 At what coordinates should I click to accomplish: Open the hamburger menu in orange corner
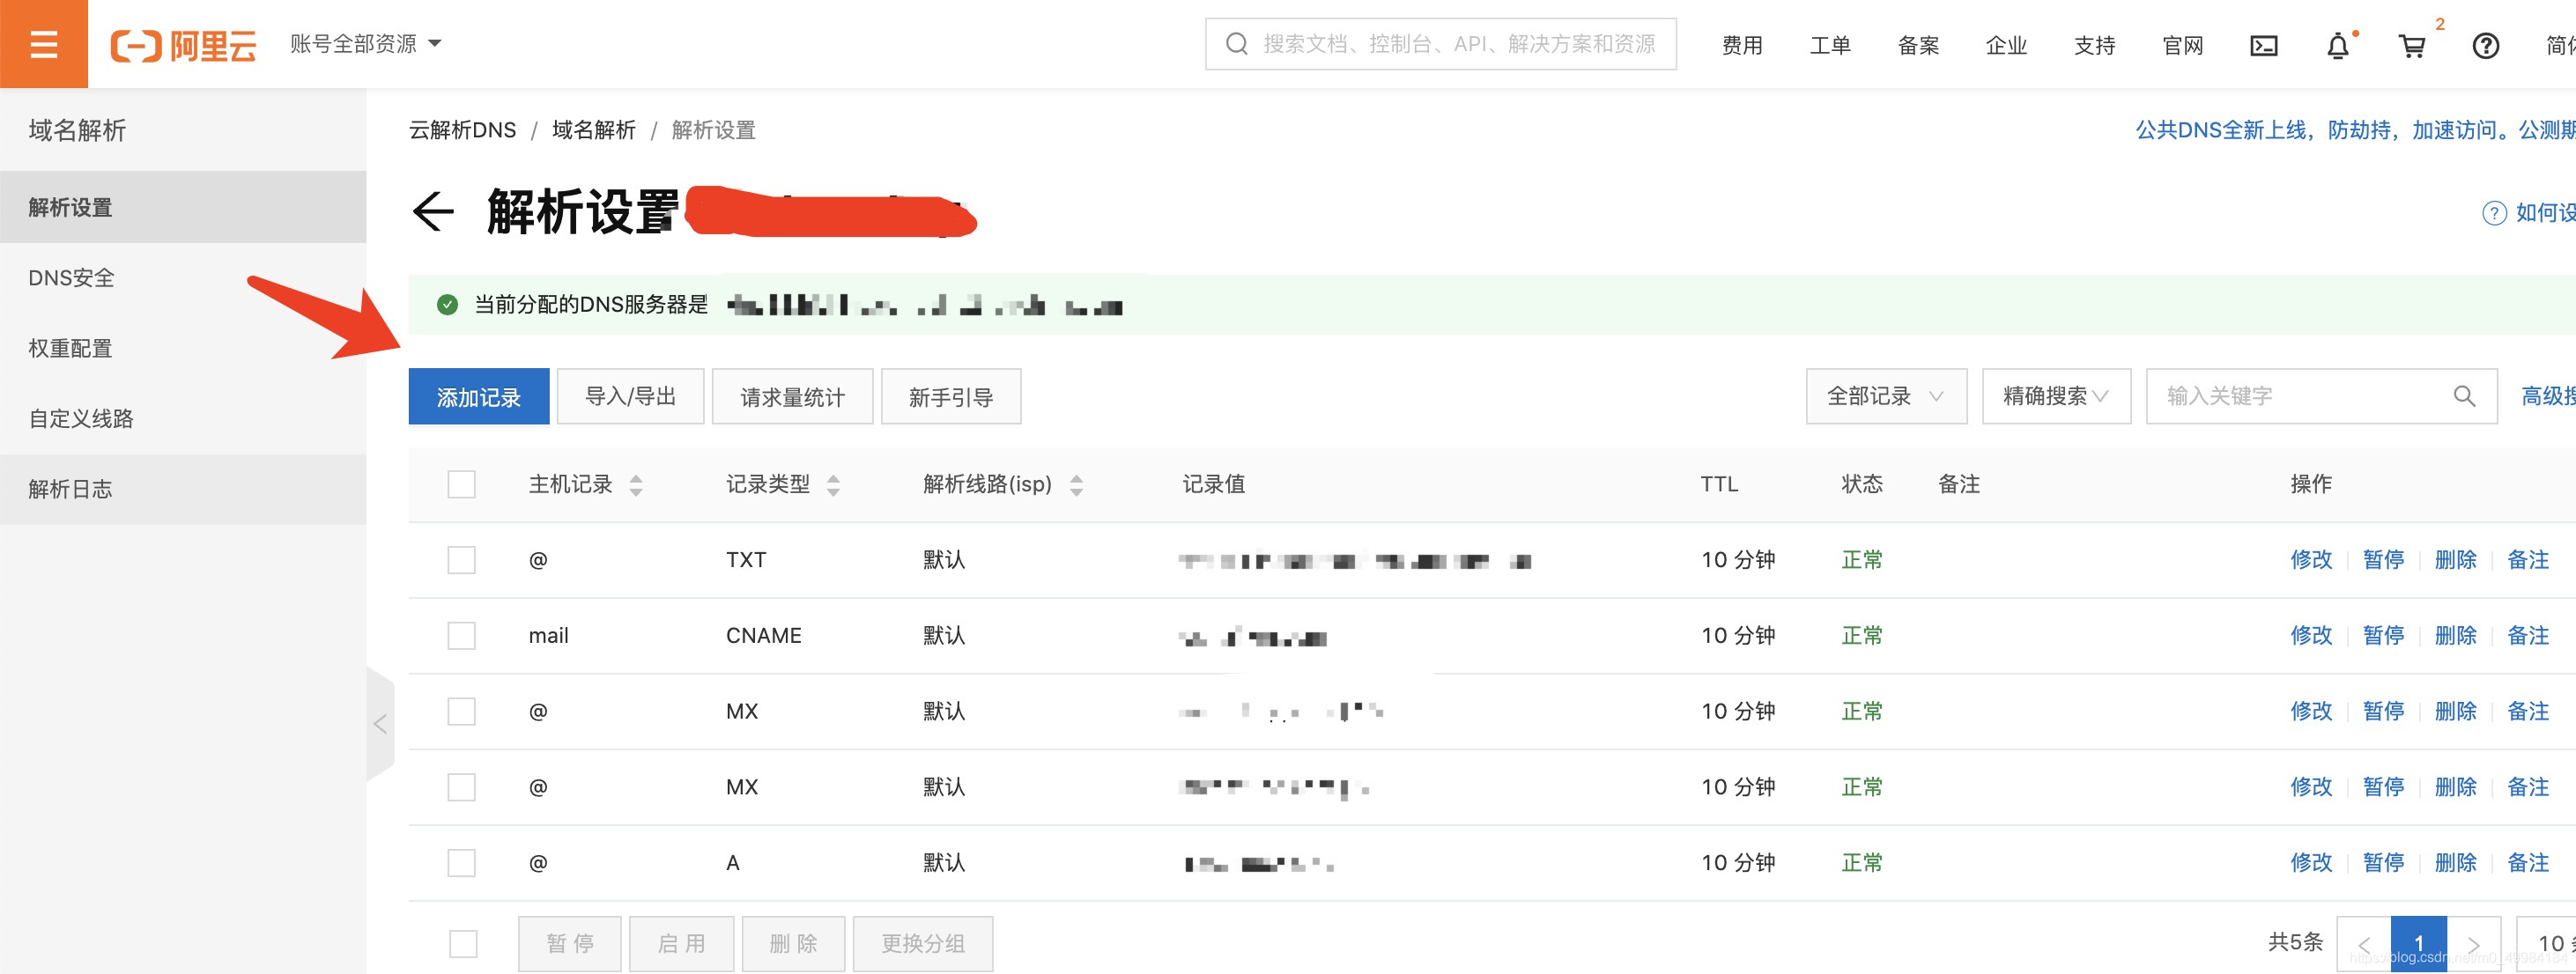pos(43,44)
